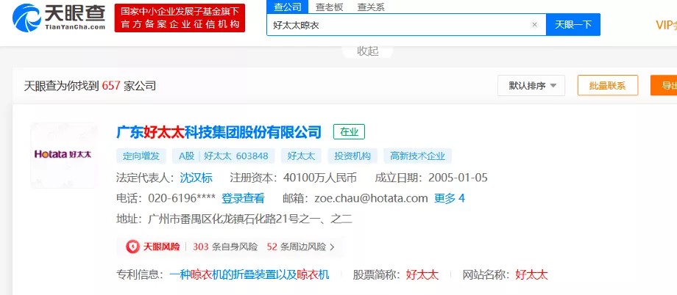Click the registered capital 40100万人民币

[x=320, y=178]
